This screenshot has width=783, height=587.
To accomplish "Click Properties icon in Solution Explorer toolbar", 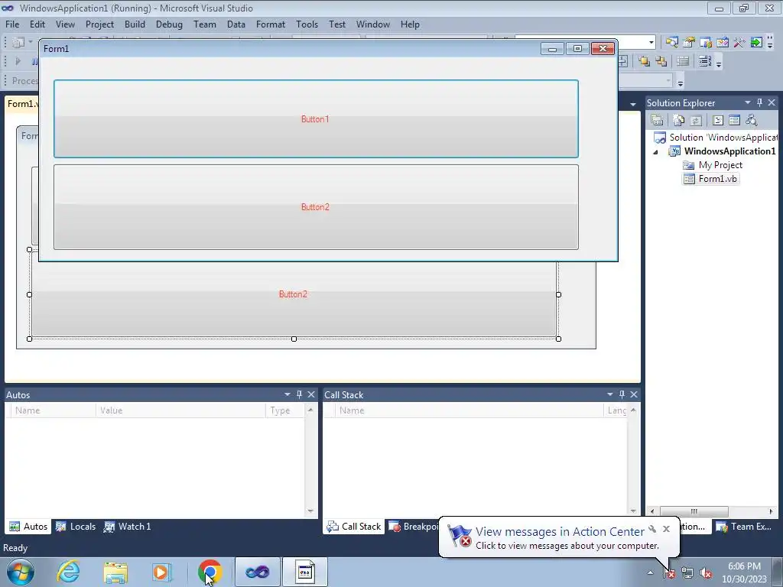I will [657, 120].
